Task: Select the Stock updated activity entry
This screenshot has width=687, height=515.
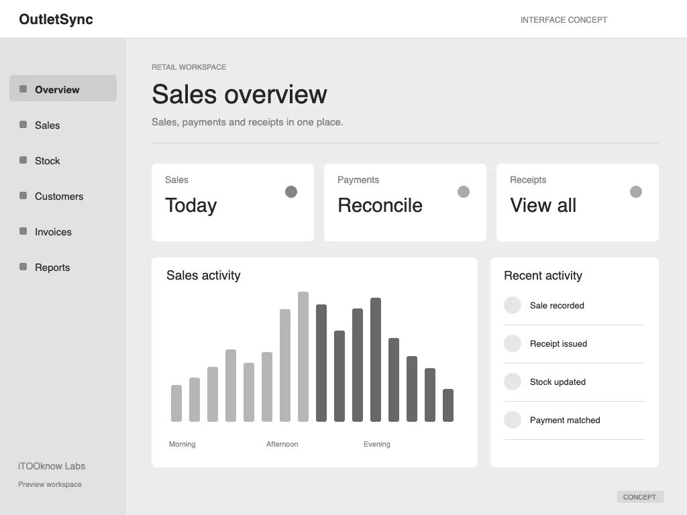Action: pyautogui.click(x=574, y=382)
